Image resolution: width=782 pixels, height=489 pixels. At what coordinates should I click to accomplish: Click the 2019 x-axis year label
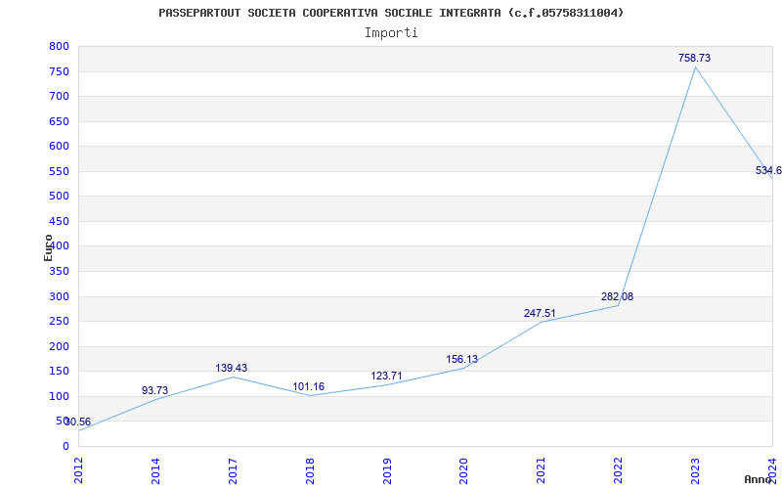[x=387, y=470]
